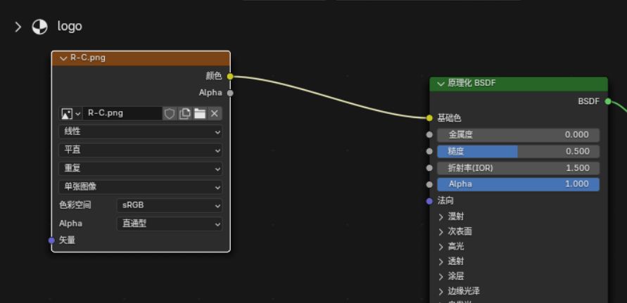Open the 直通型 Alpha mode dropdown
Image resolution: width=627 pixels, height=303 pixels.
click(170, 224)
